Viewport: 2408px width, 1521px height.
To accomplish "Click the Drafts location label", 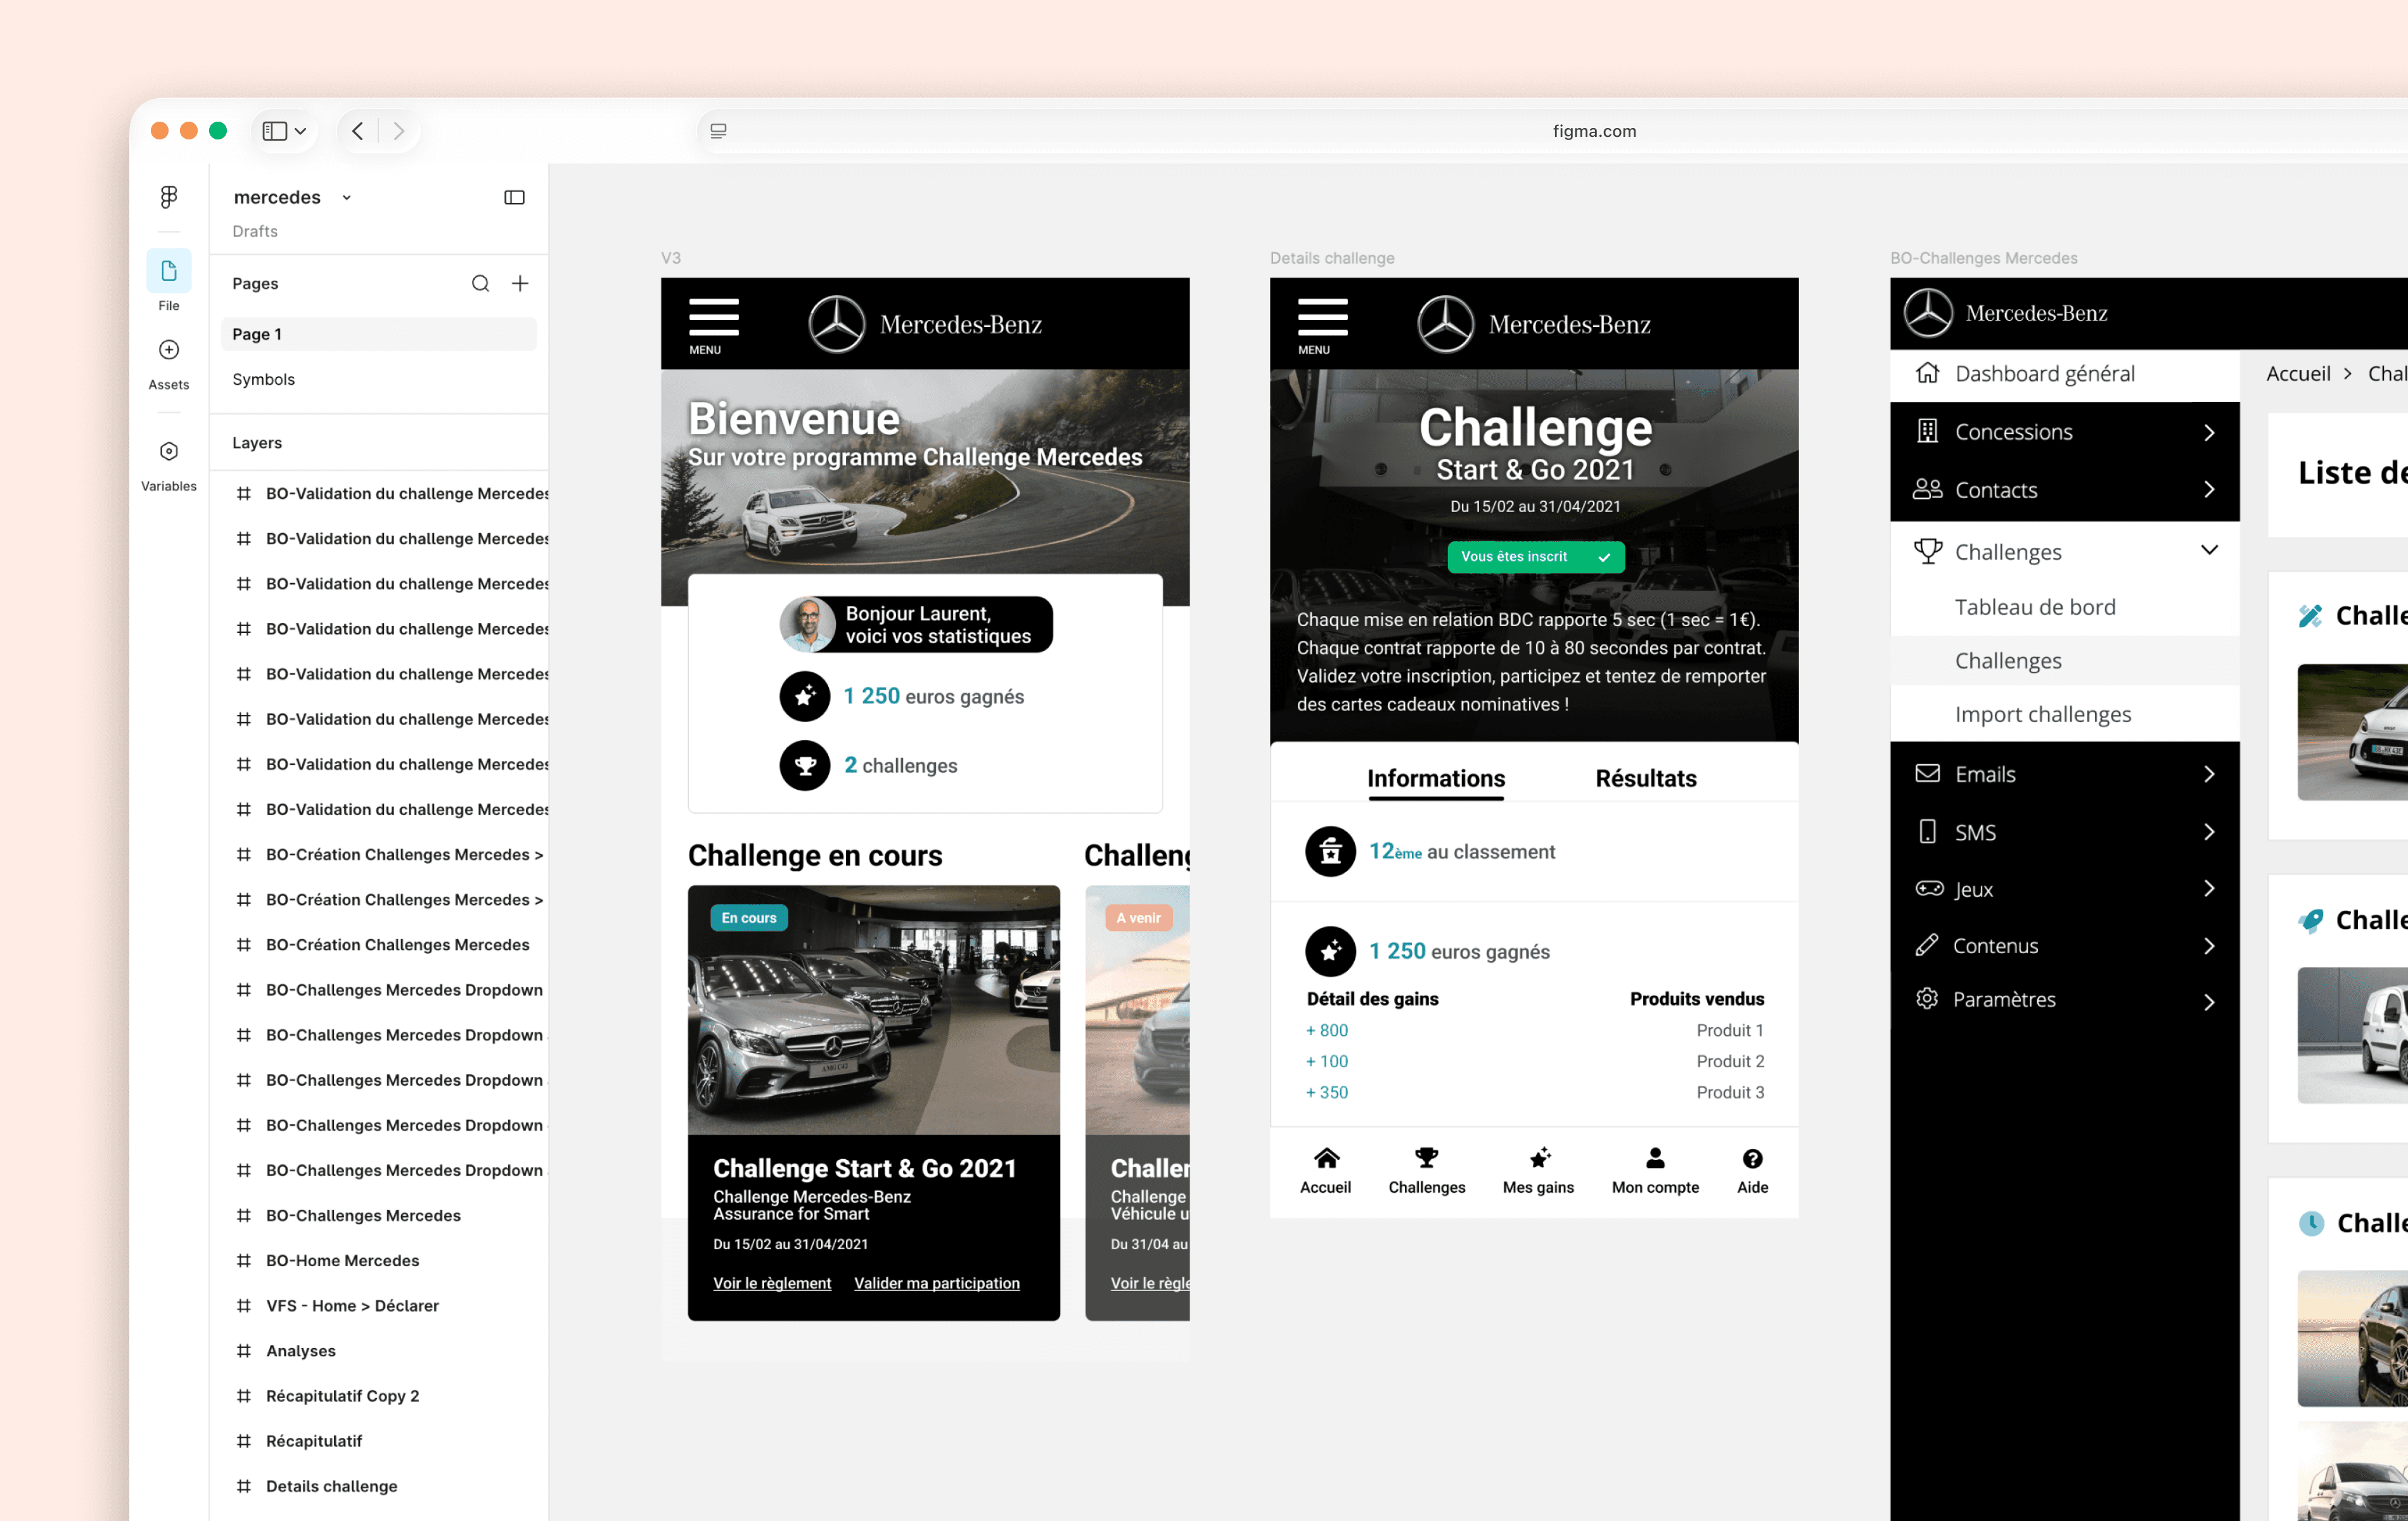I will coord(255,231).
